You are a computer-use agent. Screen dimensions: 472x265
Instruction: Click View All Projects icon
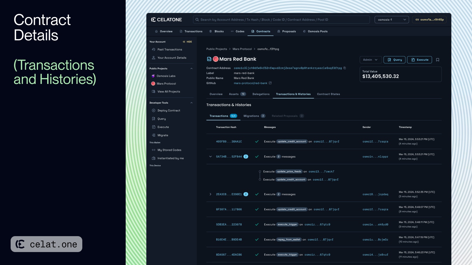(x=153, y=92)
